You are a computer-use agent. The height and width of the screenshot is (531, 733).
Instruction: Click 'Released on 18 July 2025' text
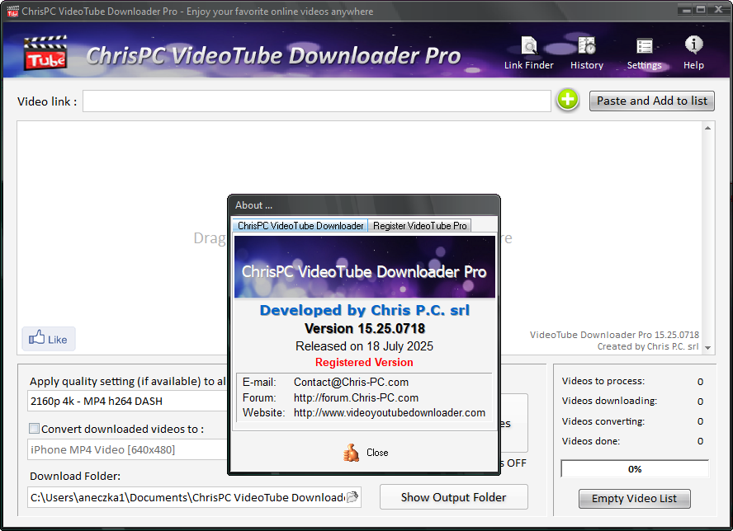point(364,346)
